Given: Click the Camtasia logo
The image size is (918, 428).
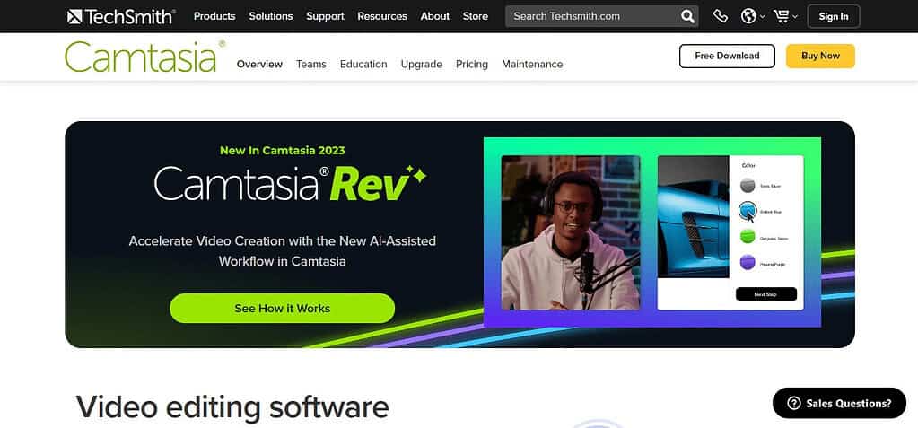Looking at the screenshot, I should (x=144, y=57).
